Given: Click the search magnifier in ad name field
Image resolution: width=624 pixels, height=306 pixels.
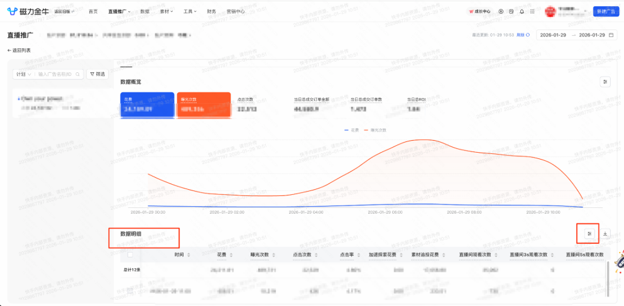Looking at the screenshot, I should click(79, 74).
